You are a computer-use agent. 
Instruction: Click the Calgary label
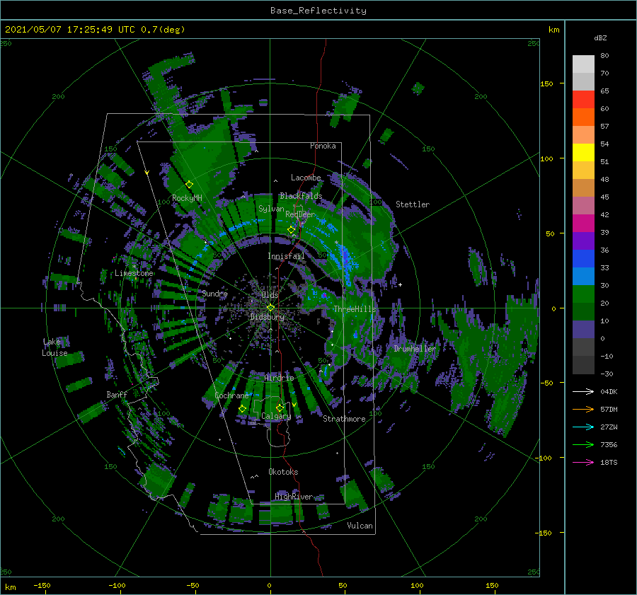[276, 416]
